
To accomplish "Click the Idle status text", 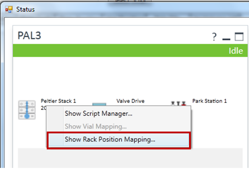I will pos(235,51).
